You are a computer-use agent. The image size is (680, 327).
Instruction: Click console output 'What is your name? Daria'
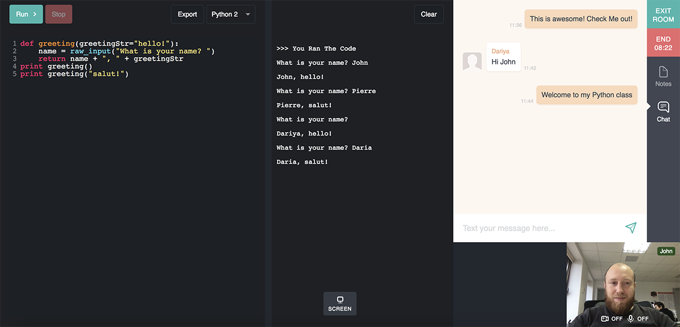[x=324, y=148]
